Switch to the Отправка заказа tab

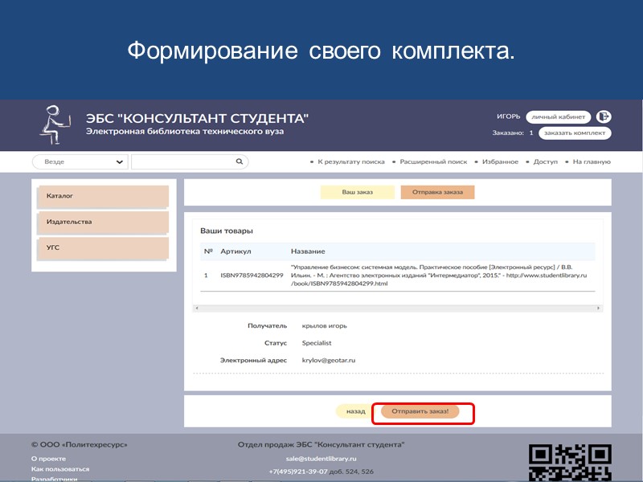[x=437, y=192]
